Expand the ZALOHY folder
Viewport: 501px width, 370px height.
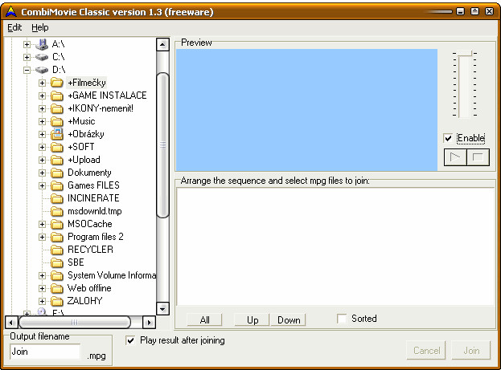tap(42, 301)
